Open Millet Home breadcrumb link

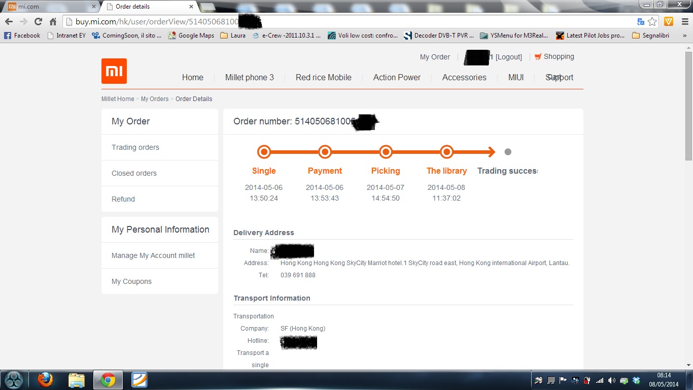click(118, 99)
